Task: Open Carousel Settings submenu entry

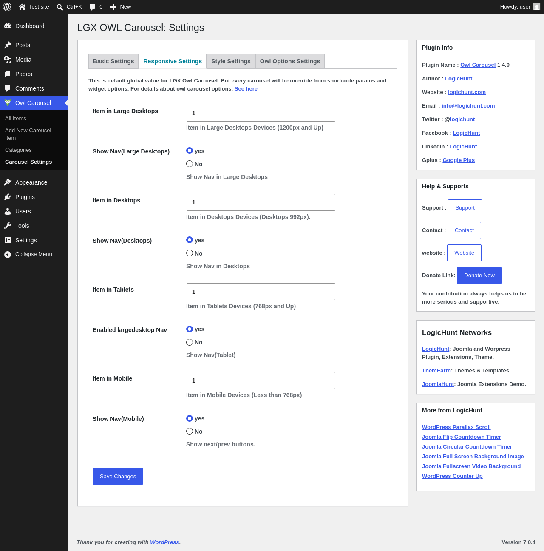Action: click(x=28, y=162)
